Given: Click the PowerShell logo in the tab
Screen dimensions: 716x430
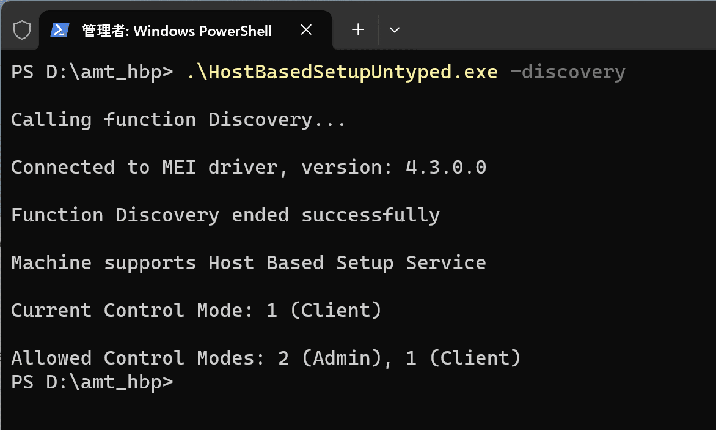Looking at the screenshot, I should (x=59, y=30).
